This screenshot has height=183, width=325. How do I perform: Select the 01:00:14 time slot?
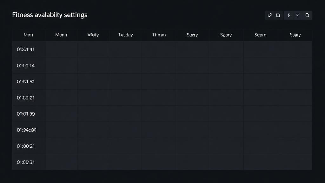(25, 65)
